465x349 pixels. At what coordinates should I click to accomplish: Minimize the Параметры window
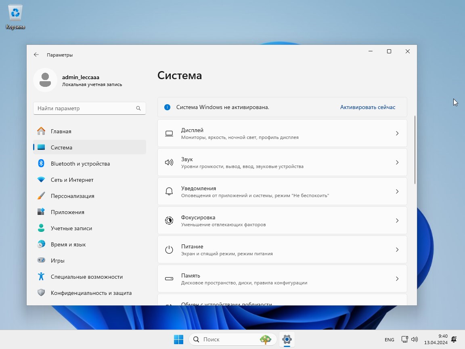371,51
